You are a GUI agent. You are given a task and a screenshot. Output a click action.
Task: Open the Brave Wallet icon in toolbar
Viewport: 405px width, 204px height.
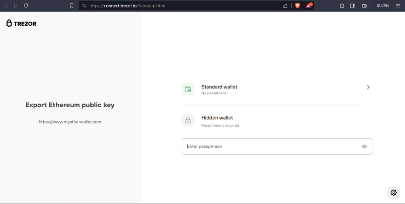[x=364, y=6]
